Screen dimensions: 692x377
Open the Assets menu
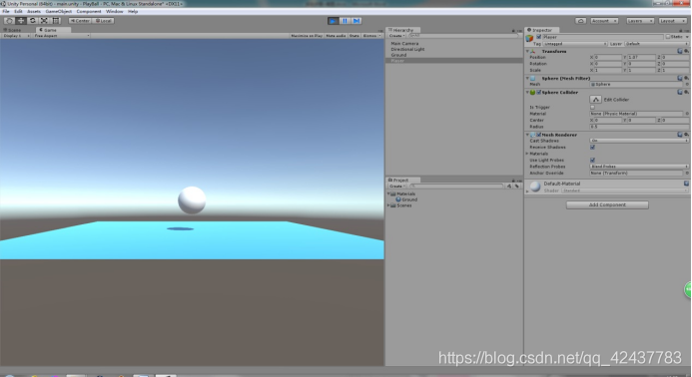[34, 11]
